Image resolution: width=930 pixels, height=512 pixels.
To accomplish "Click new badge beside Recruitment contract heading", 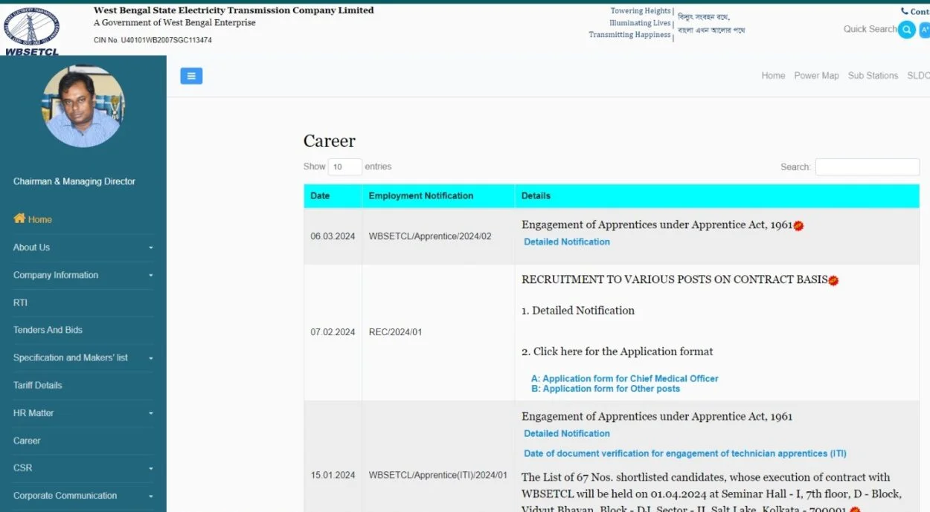I will coord(833,280).
